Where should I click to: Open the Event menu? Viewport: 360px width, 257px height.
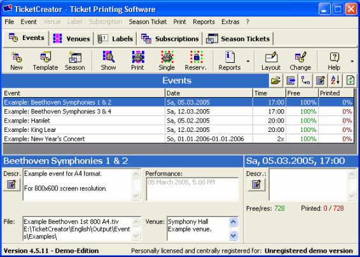29,22
